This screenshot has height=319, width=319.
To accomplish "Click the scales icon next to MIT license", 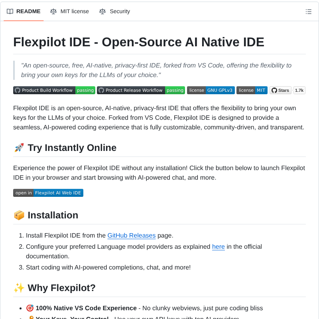I will (x=53, y=12).
